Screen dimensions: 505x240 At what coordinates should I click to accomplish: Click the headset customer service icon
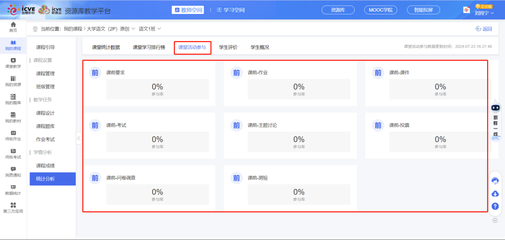(495, 181)
